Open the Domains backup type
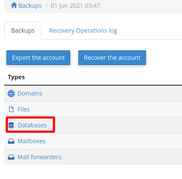 [x=30, y=93]
